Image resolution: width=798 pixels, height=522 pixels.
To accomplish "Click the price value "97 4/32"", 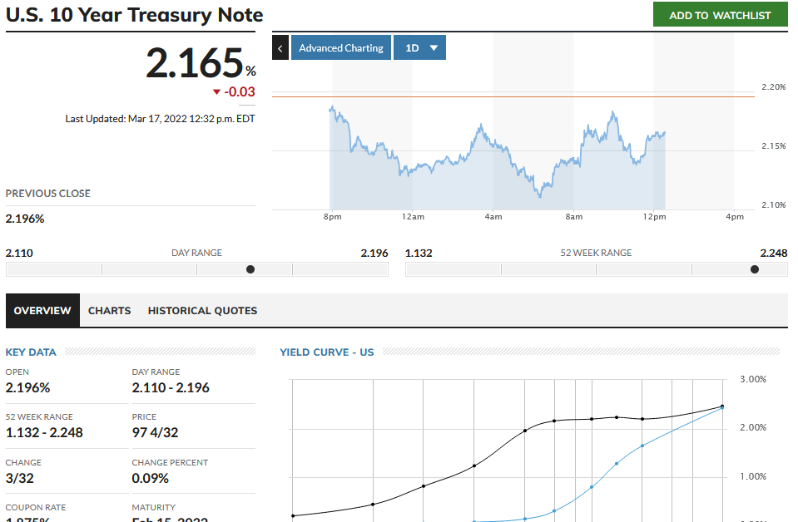I will (156, 432).
